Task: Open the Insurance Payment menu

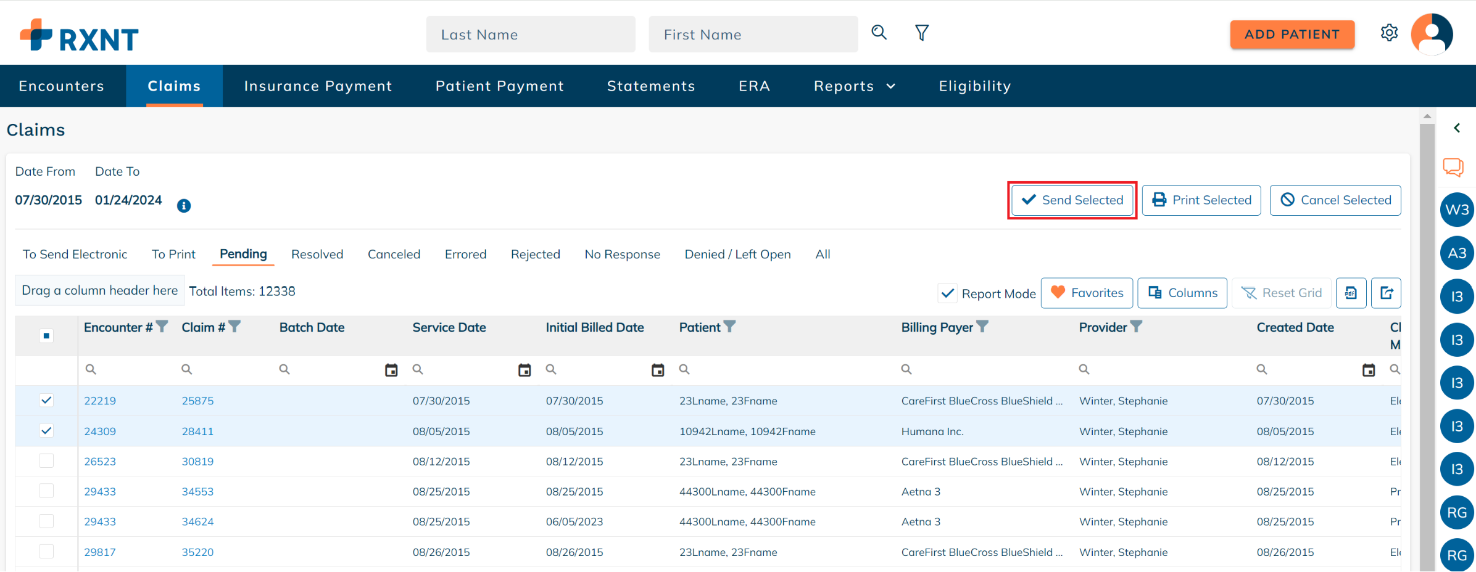Action: coord(318,86)
